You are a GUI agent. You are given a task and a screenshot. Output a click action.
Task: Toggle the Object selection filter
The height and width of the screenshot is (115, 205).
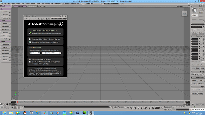pos(194,15)
